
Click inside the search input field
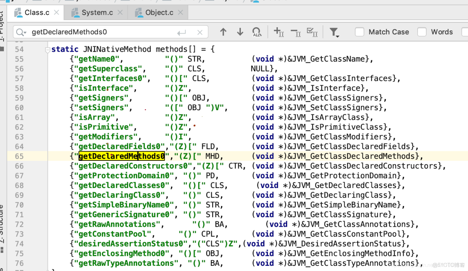[x=99, y=32]
